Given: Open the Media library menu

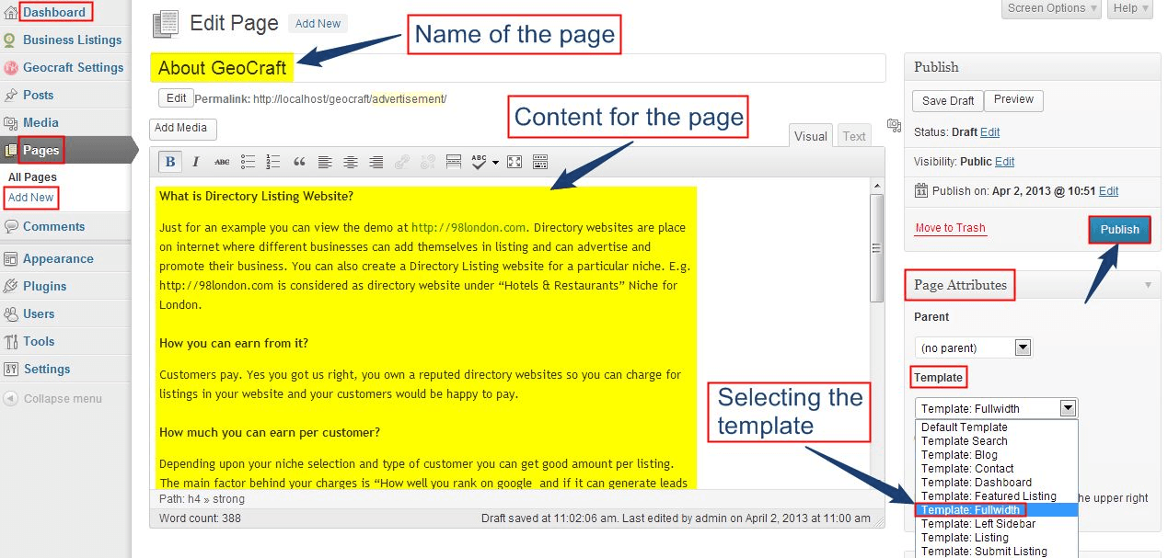Looking at the screenshot, I should (x=40, y=122).
